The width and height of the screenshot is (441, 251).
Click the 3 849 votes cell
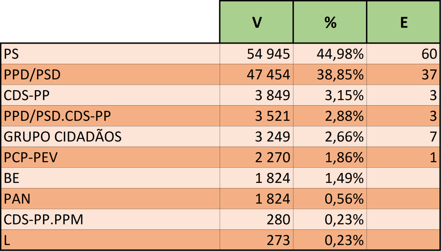(273, 95)
